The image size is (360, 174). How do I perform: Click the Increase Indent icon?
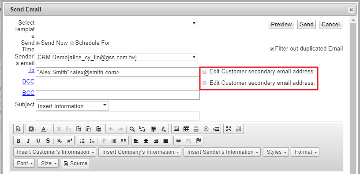113,141
